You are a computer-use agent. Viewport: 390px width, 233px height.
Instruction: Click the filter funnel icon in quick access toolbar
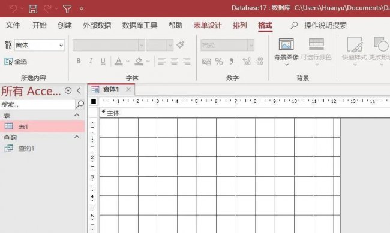67,9
